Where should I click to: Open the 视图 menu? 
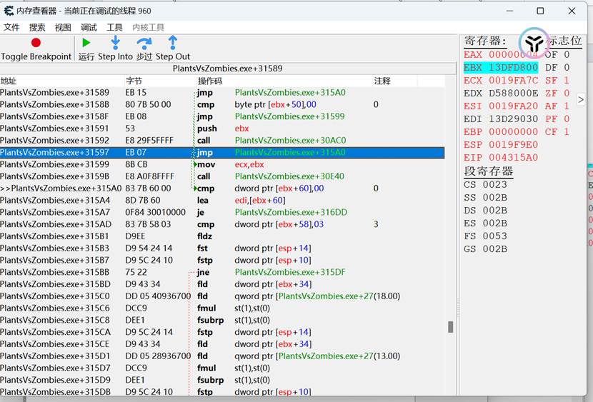click(63, 27)
